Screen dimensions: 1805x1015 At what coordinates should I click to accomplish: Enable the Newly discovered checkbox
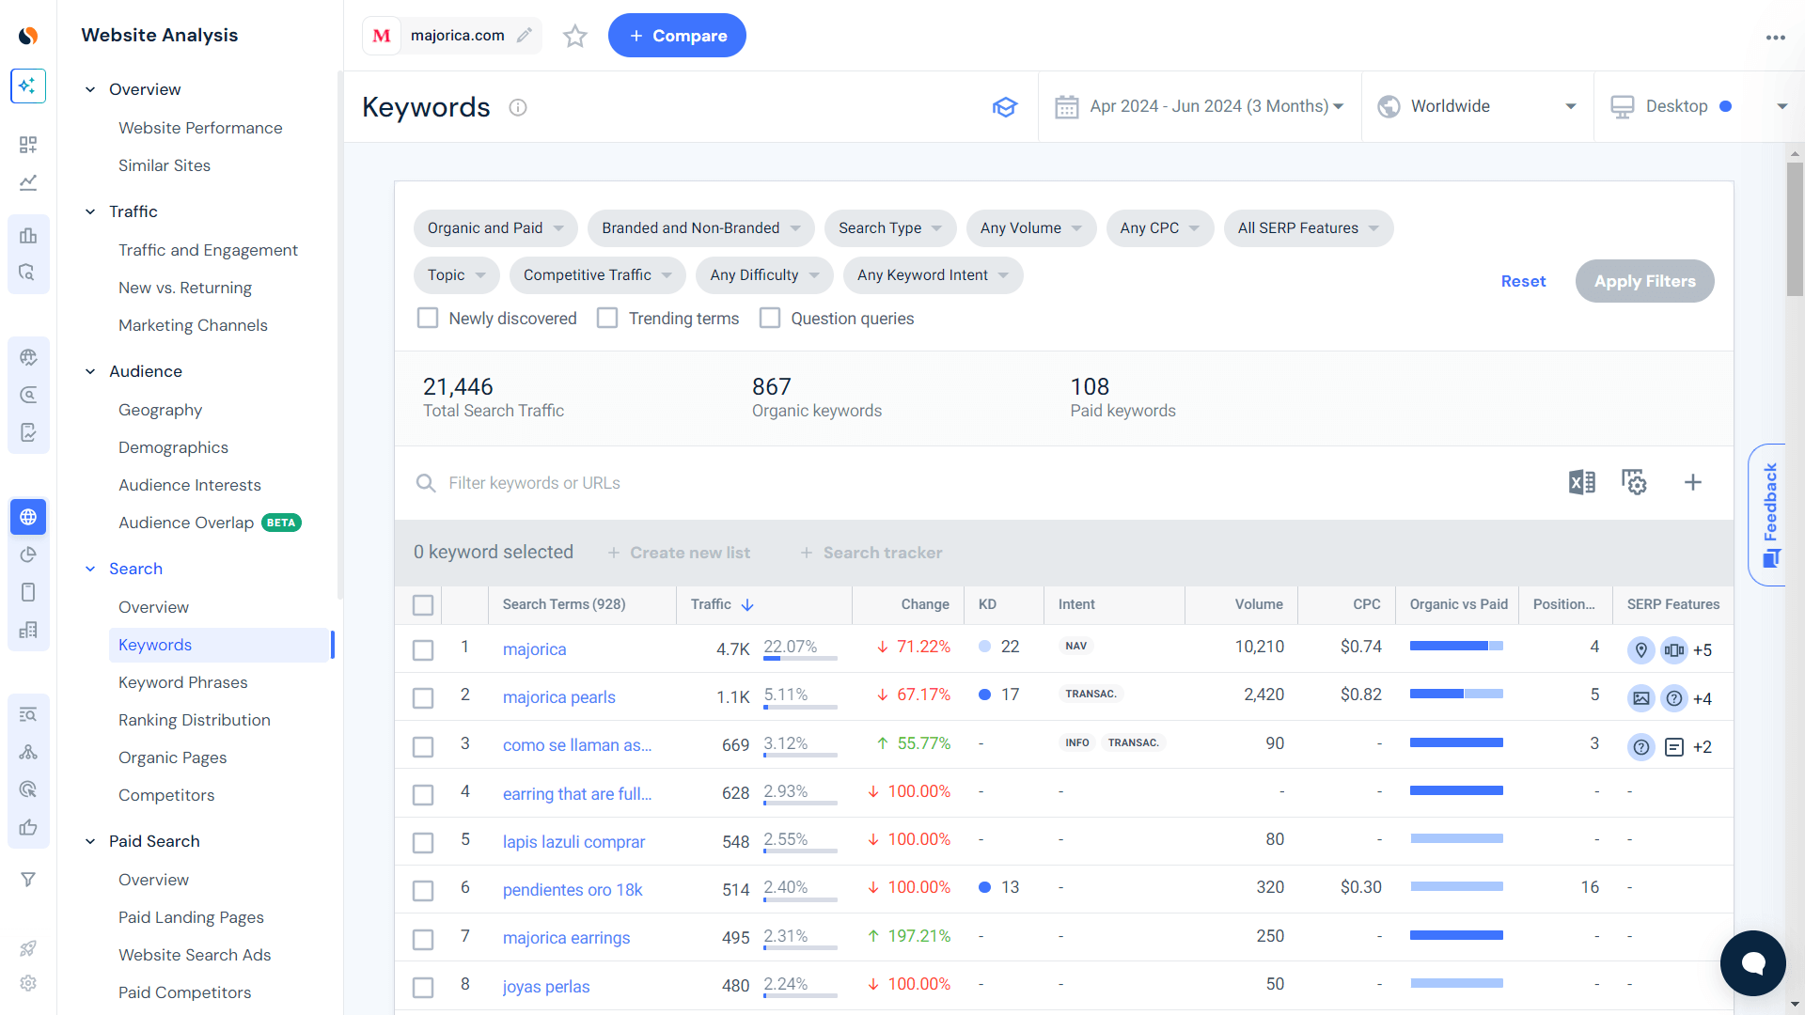click(428, 319)
